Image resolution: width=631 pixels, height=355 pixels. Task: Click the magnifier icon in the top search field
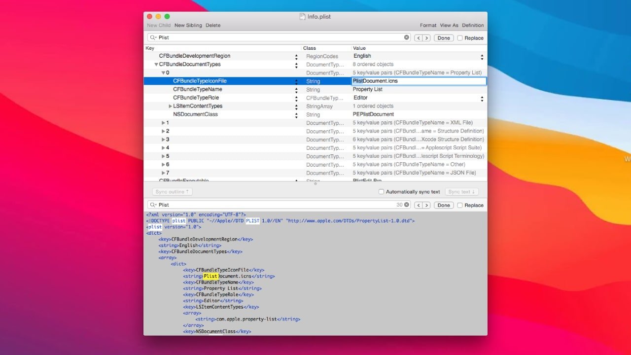coord(153,37)
